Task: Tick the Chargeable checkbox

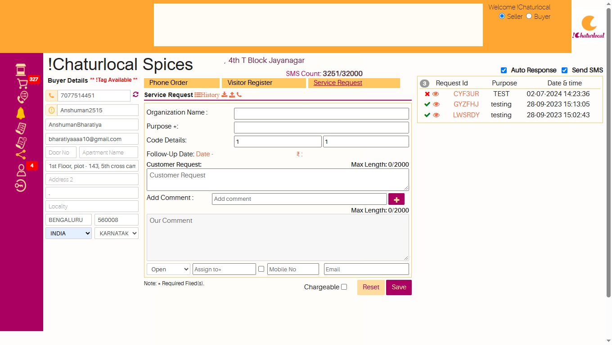Action: coord(344,287)
